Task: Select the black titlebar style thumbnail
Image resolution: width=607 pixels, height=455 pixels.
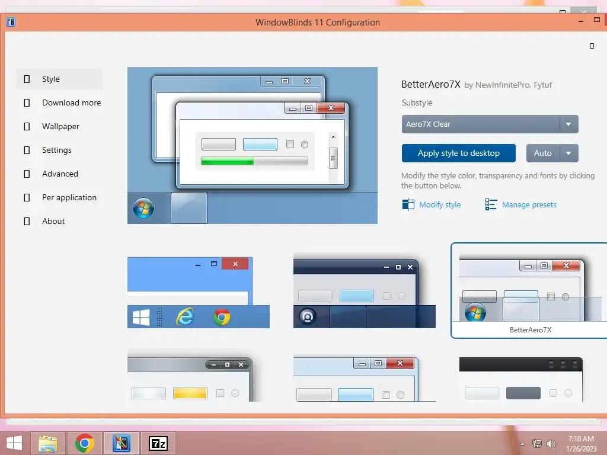Action: pyautogui.click(x=521, y=379)
